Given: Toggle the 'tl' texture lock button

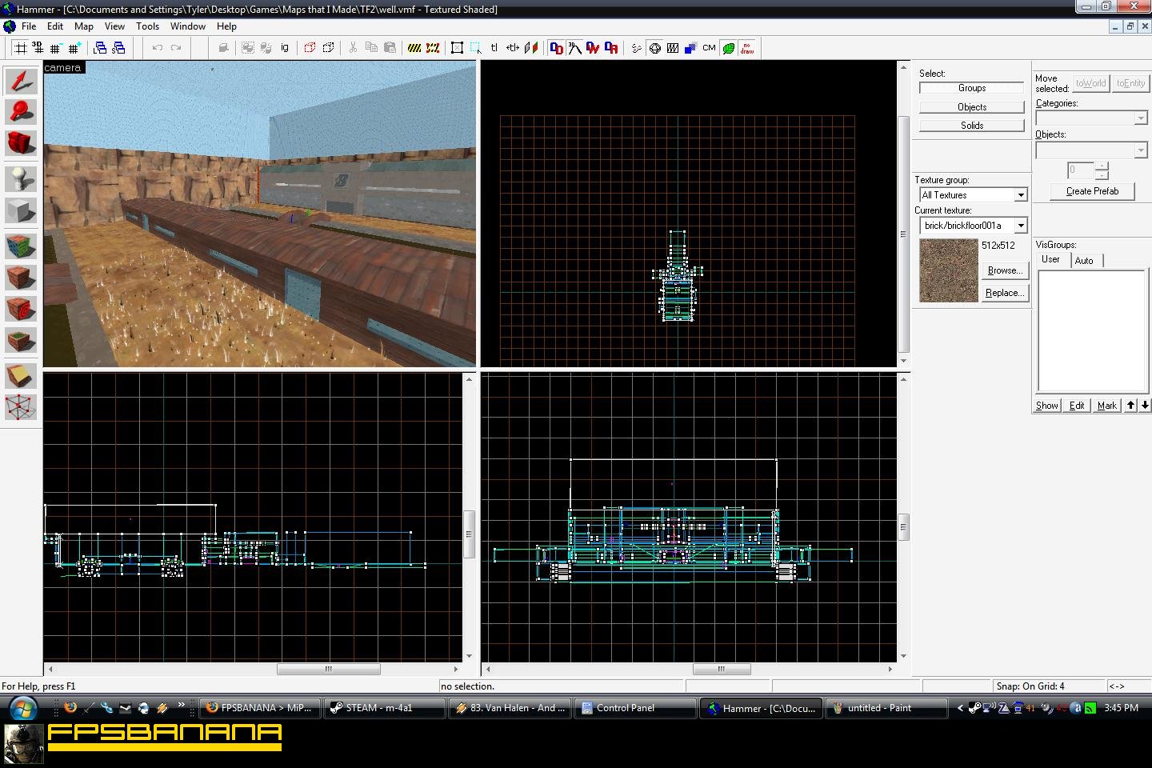Looking at the screenshot, I should [494, 48].
